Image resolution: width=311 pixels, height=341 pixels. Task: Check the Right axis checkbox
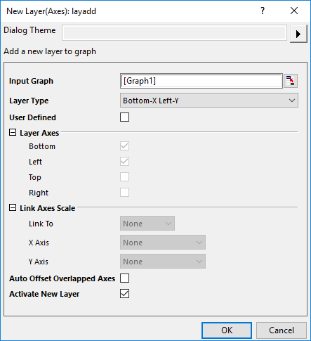pos(124,193)
